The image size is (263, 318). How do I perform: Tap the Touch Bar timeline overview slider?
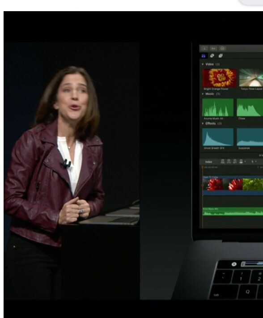(252, 264)
